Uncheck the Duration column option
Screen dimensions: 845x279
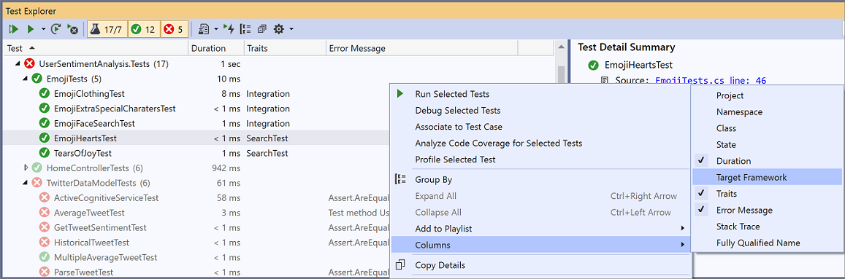tap(767, 161)
